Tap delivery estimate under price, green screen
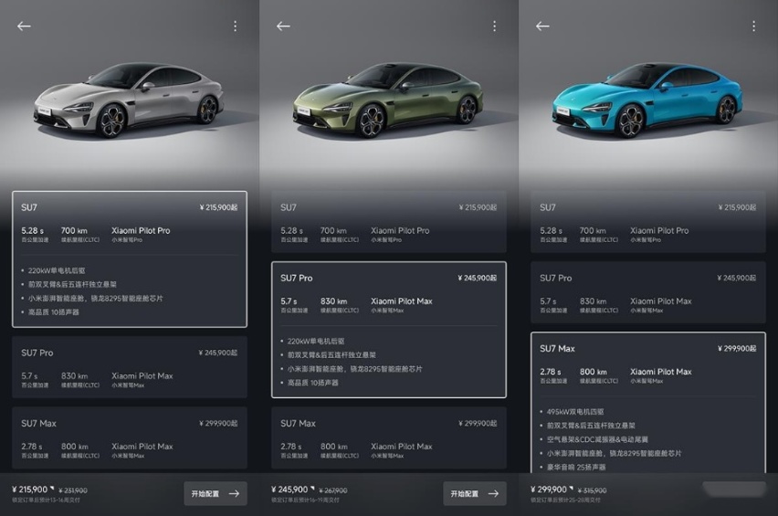Screen dimensions: 778x516 tap(305, 500)
